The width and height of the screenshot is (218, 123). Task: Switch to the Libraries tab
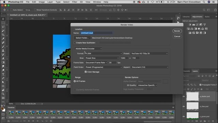coord(186,17)
